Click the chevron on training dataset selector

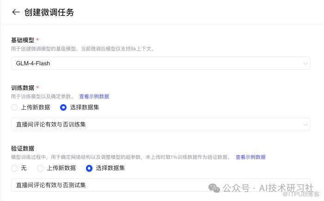305,125
